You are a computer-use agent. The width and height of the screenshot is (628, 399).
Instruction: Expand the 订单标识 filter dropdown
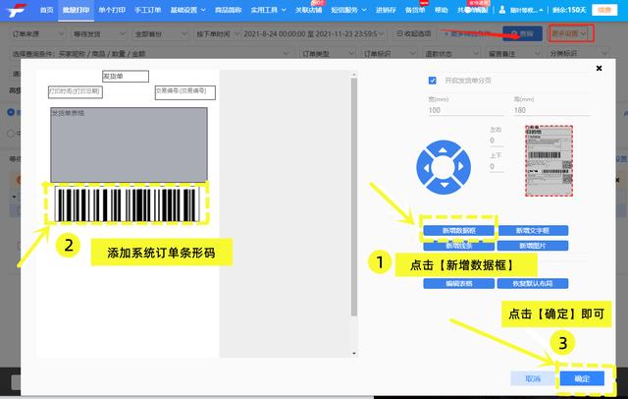pyautogui.click(x=389, y=53)
